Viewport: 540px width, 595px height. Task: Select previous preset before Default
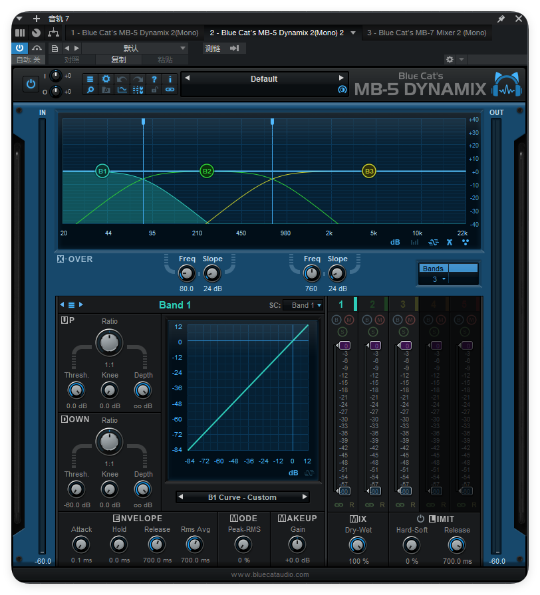coord(187,78)
